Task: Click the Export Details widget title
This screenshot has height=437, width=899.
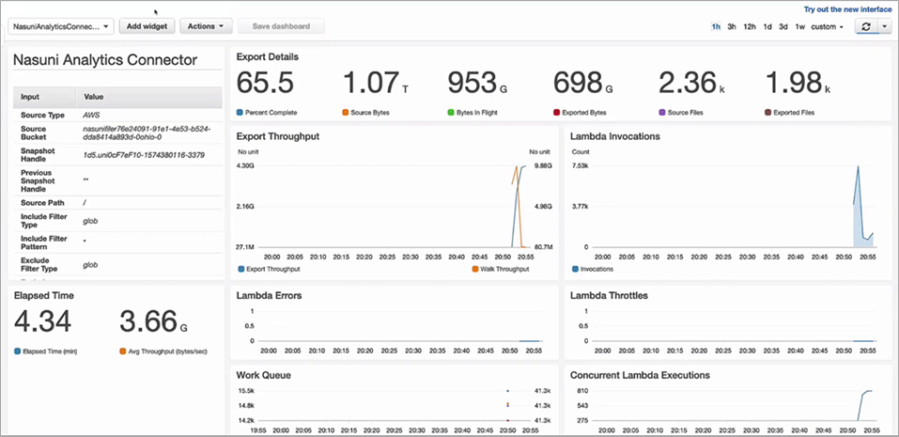Action: (267, 56)
